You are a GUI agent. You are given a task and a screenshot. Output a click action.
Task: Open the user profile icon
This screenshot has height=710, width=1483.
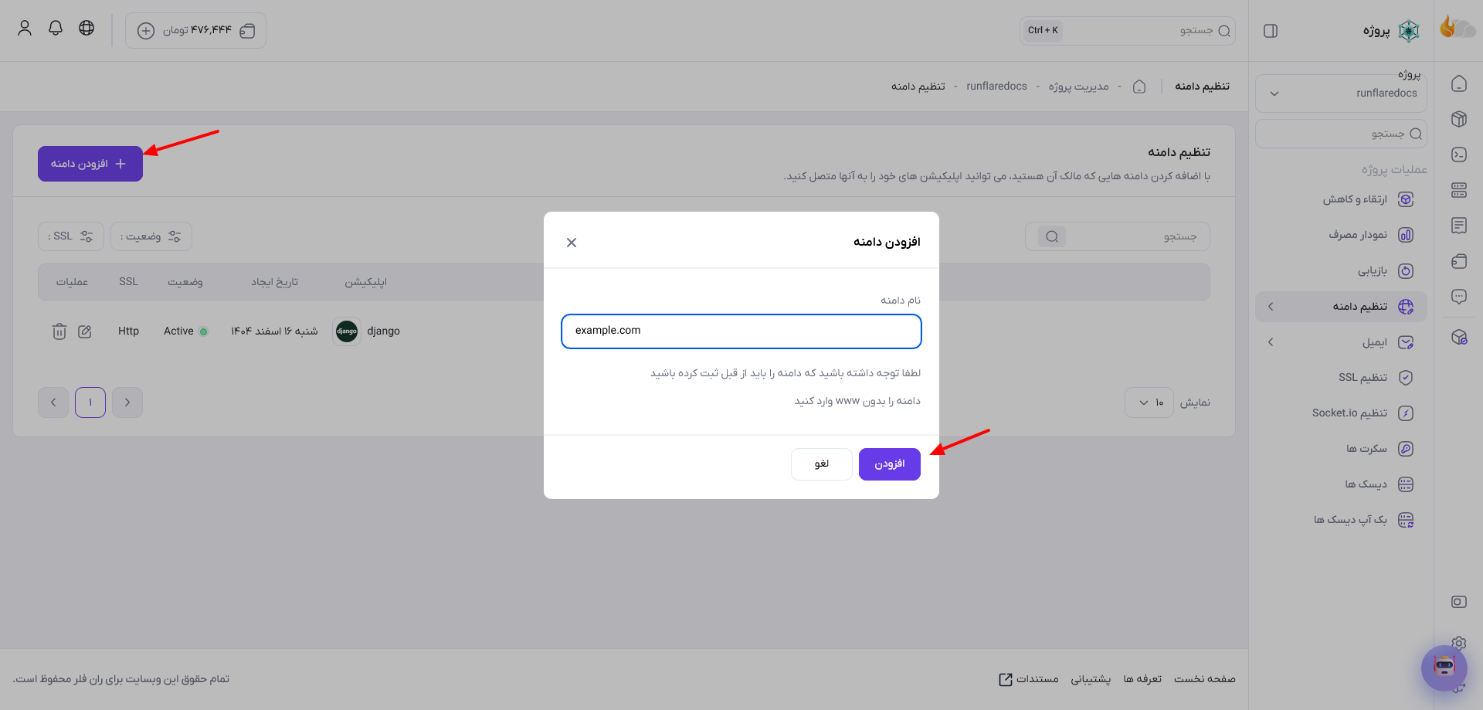(25, 29)
